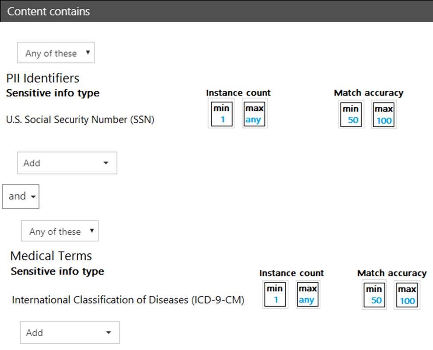Expand the Add dropdown below the SSN row
This screenshot has width=433, height=350.
67,163
